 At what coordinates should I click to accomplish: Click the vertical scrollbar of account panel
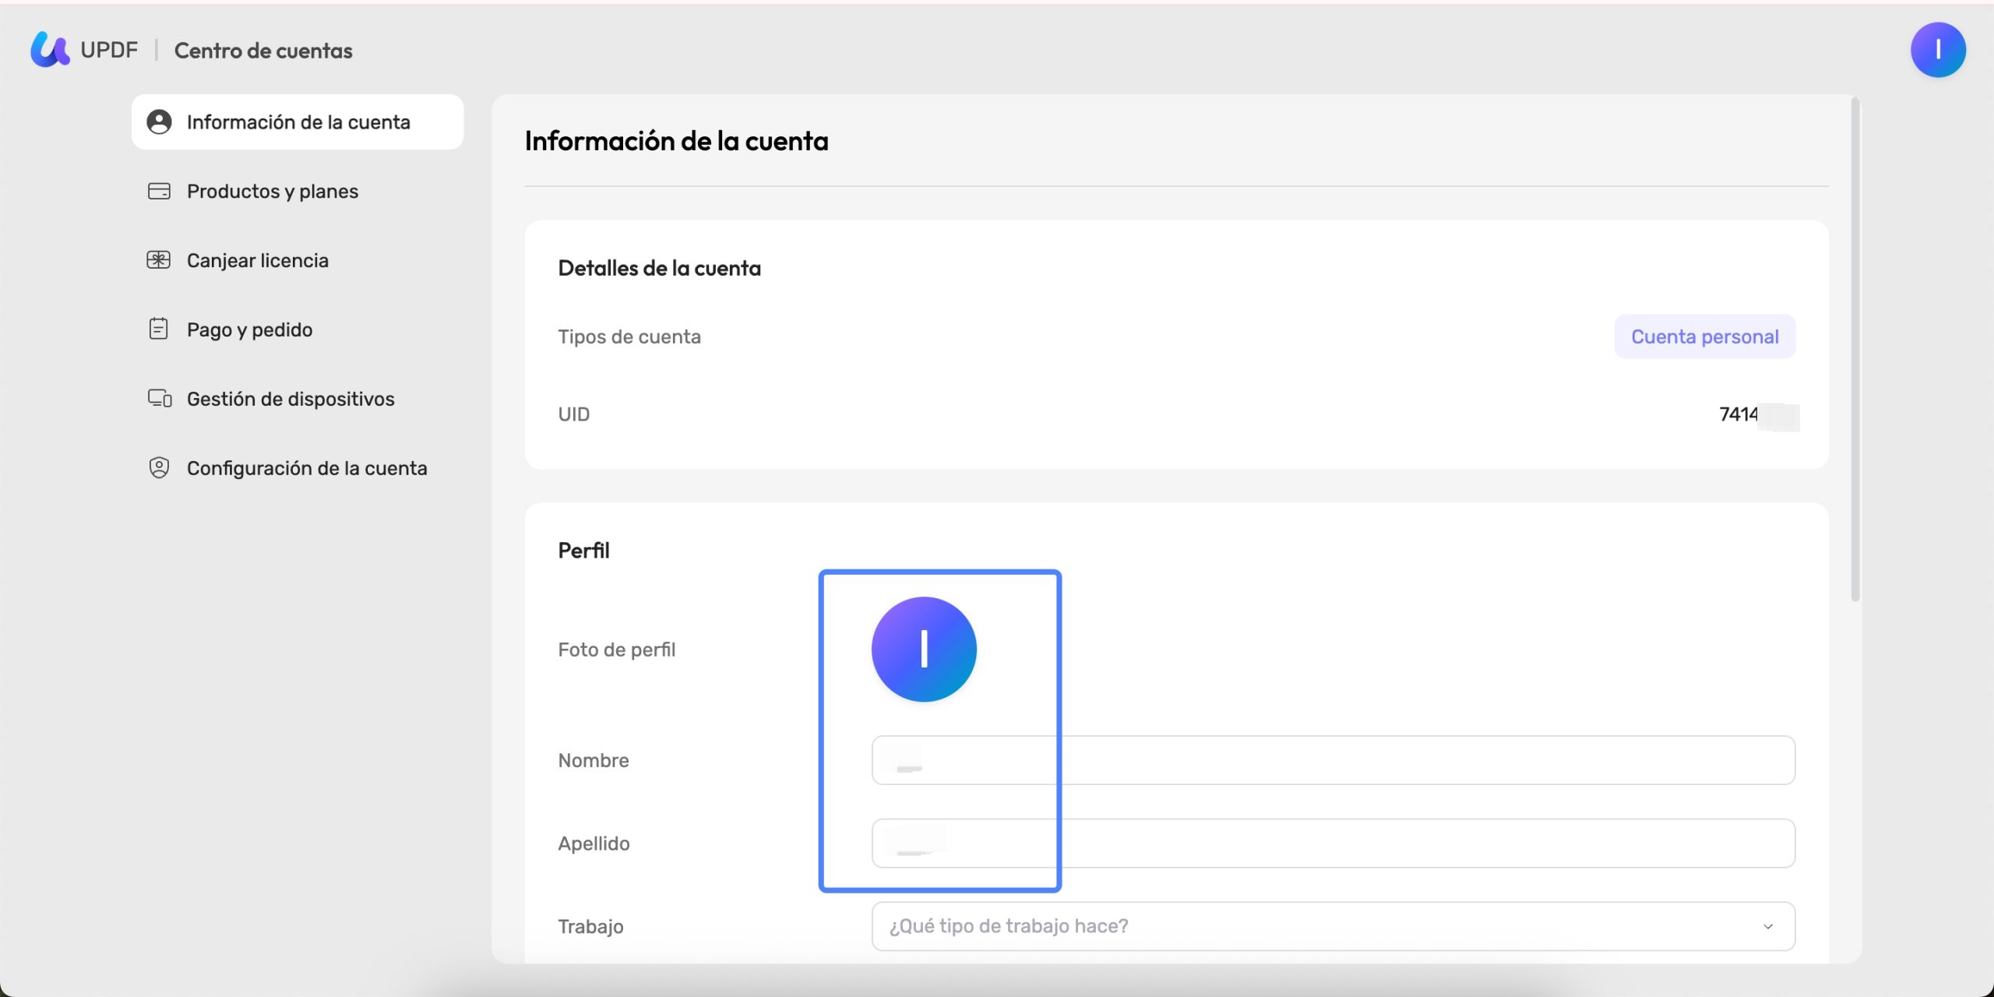[1855, 351]
